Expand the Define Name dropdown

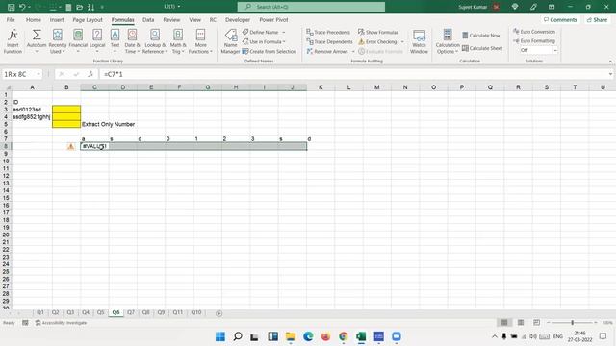pyautogui.click(x=284, y=32)
